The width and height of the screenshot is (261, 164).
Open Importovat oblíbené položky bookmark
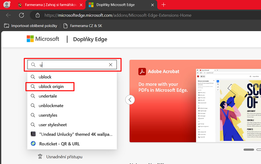click(x=30, y=26)
